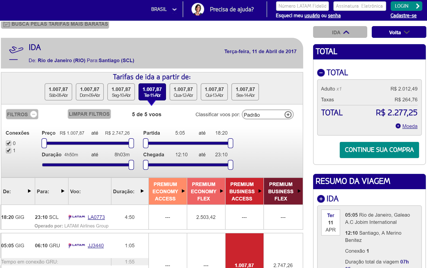This screenshot has width=427, height=268.
Task: Click the Chegada latest slider handle
Action: (x=231, y=165)
